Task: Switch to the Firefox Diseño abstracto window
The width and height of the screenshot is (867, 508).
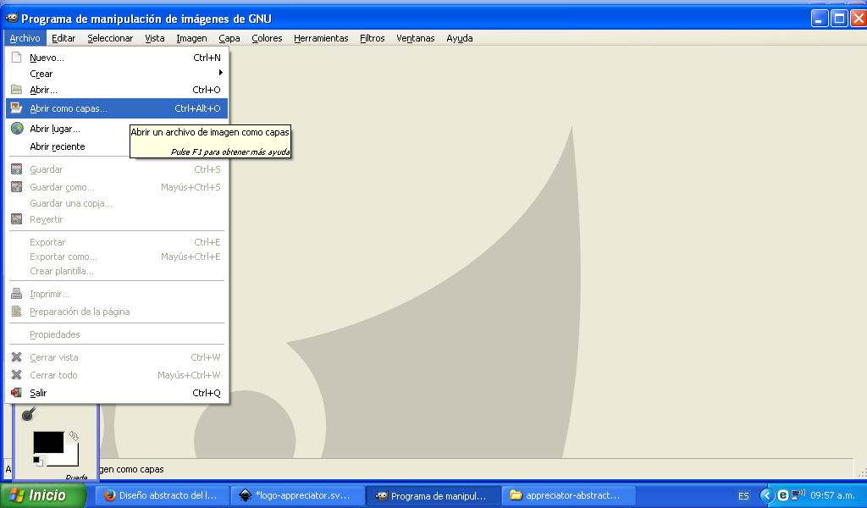Action: coord(161,496)
